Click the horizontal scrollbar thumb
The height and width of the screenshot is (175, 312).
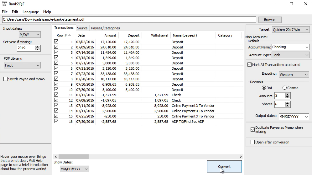[74, 157]
